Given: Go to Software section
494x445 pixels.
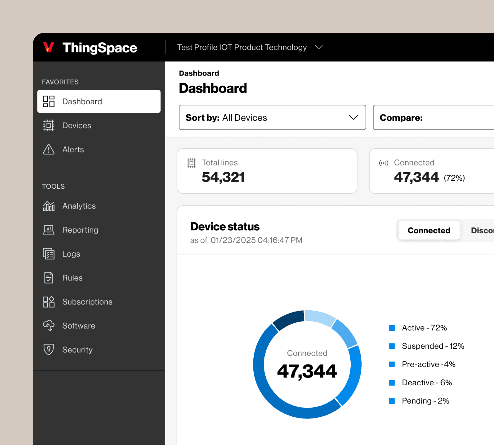Looking at the screenshot, I should point(99,326).
